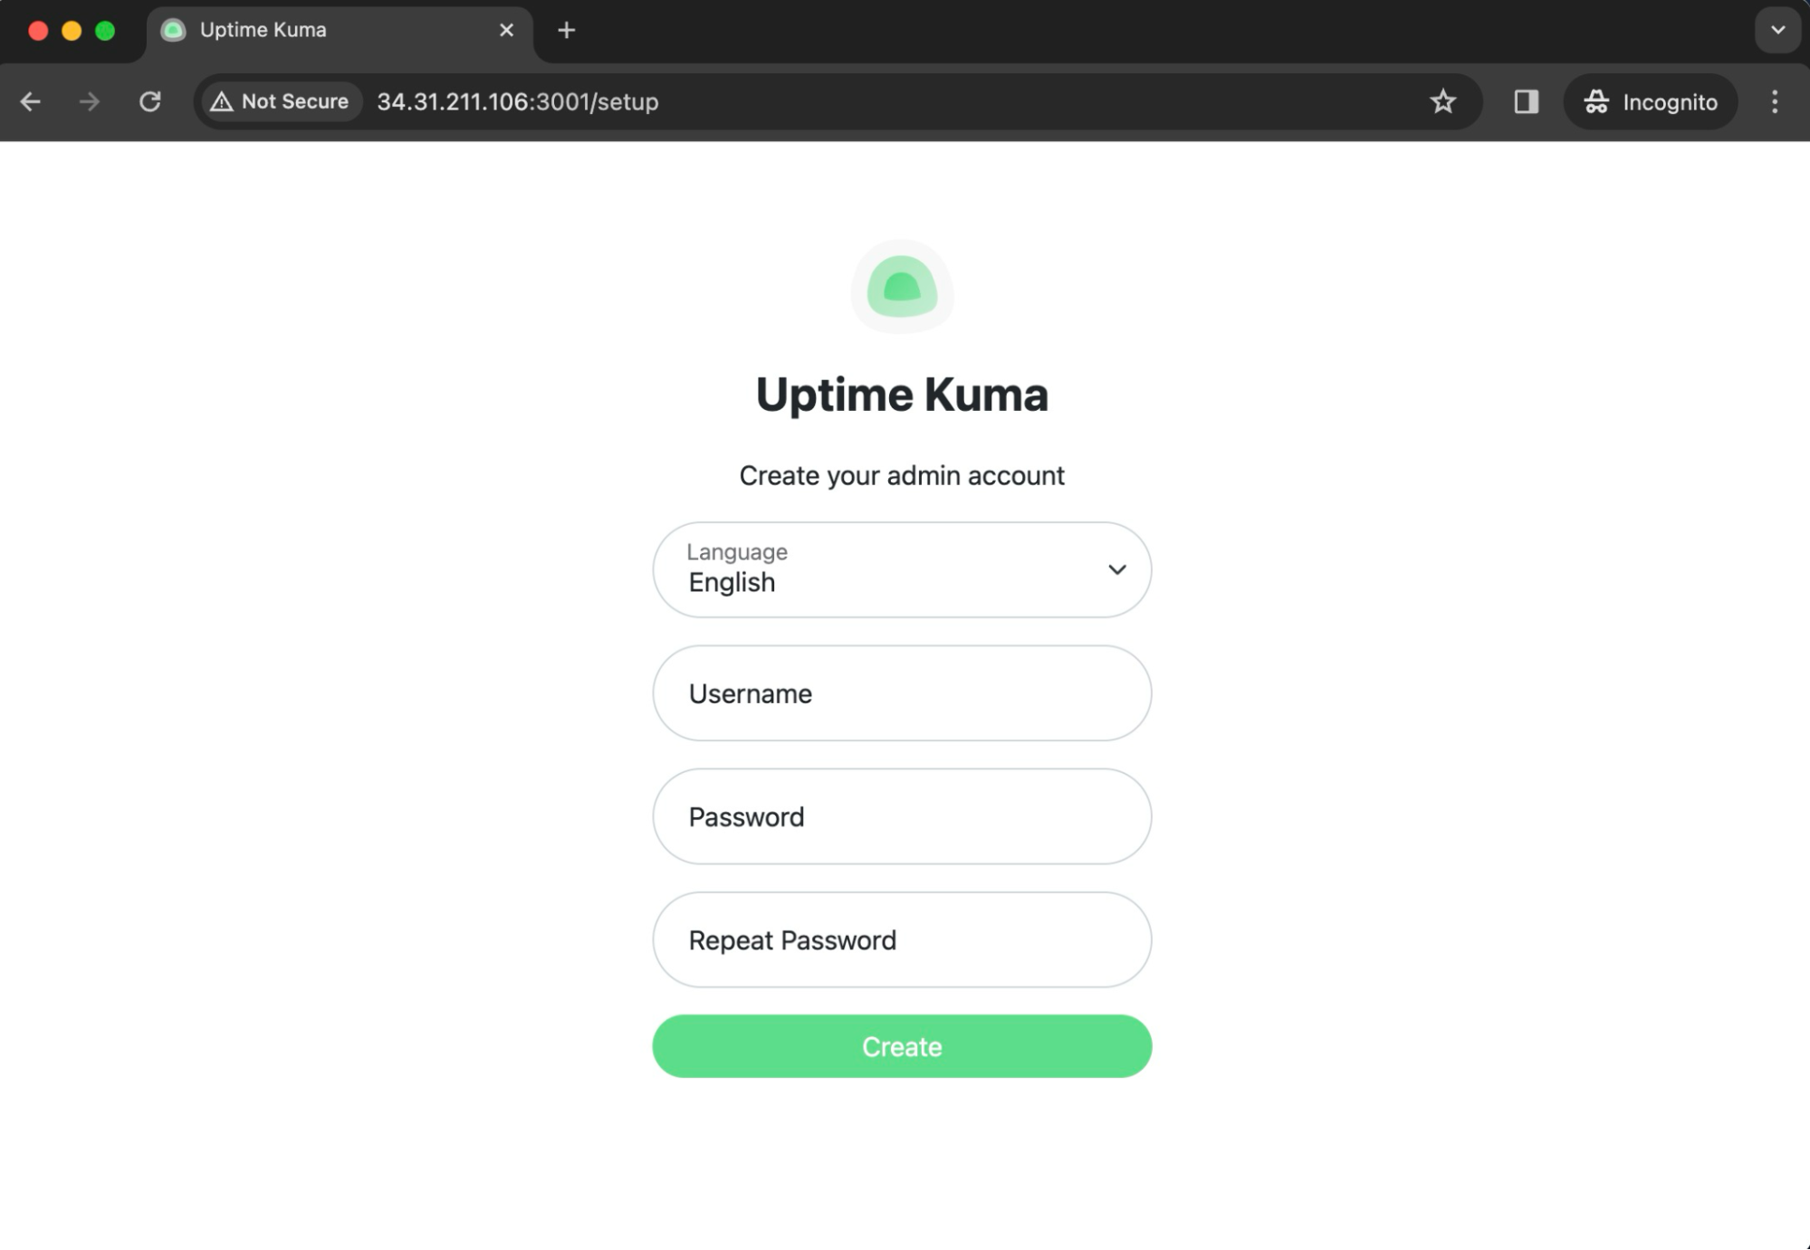This screenshot has height=1250, width=1810.
Task: Open the Language dropdown
Action: pos(902,569)
